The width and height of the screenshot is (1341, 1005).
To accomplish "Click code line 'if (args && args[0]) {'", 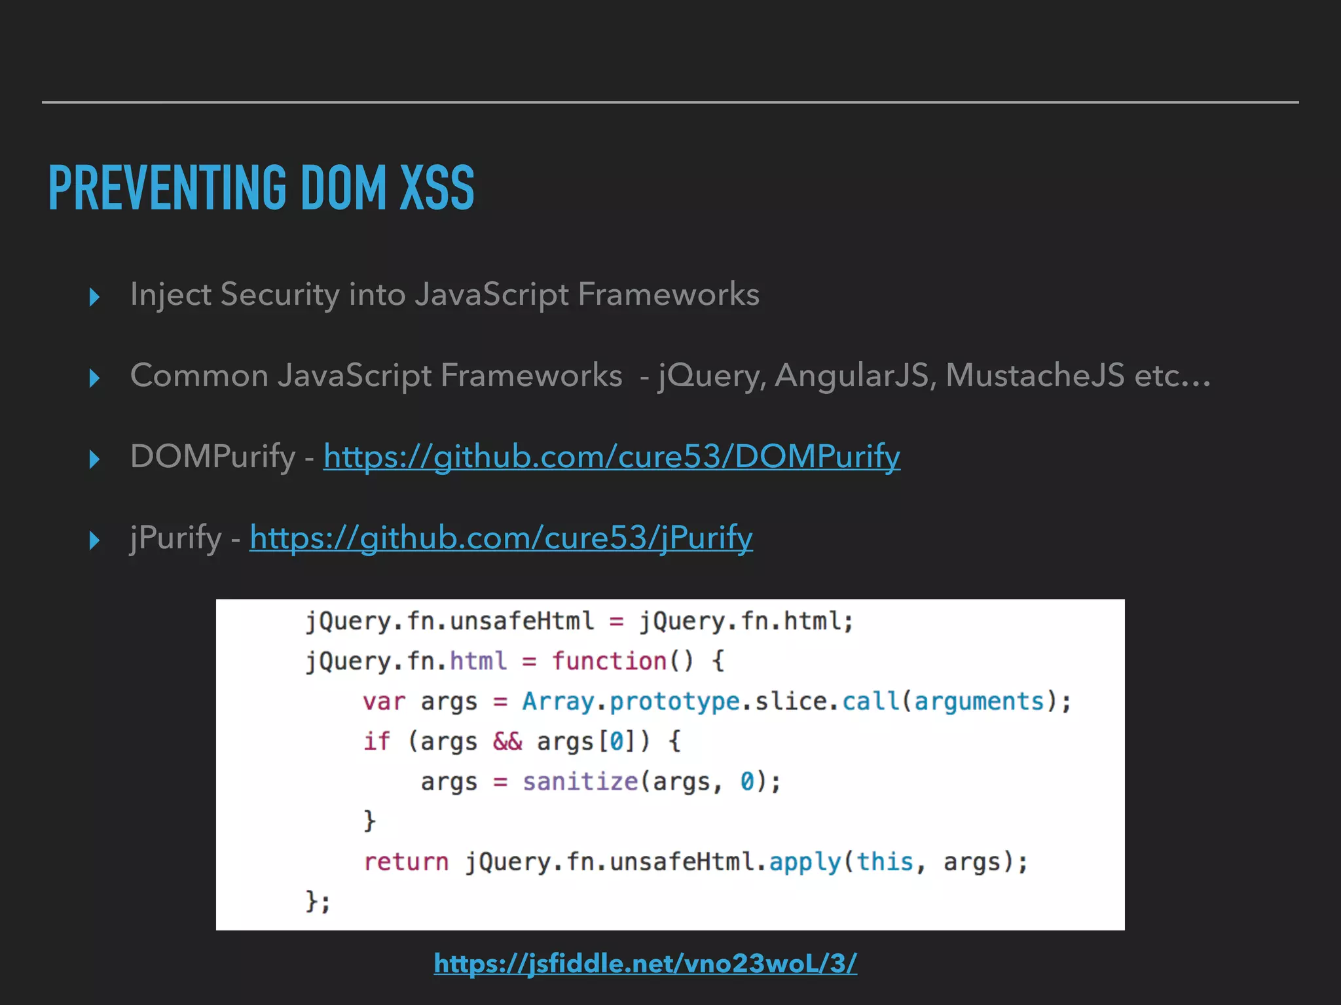I will coord(522,741).
